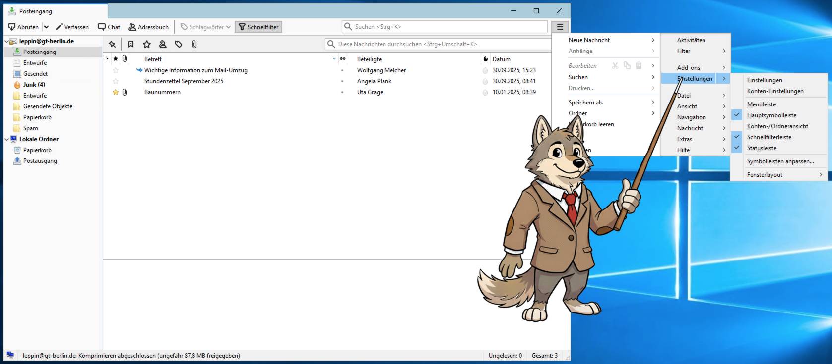
Task: Collapse the Lokale Ordner tree
Action: [x=7, y=139]
